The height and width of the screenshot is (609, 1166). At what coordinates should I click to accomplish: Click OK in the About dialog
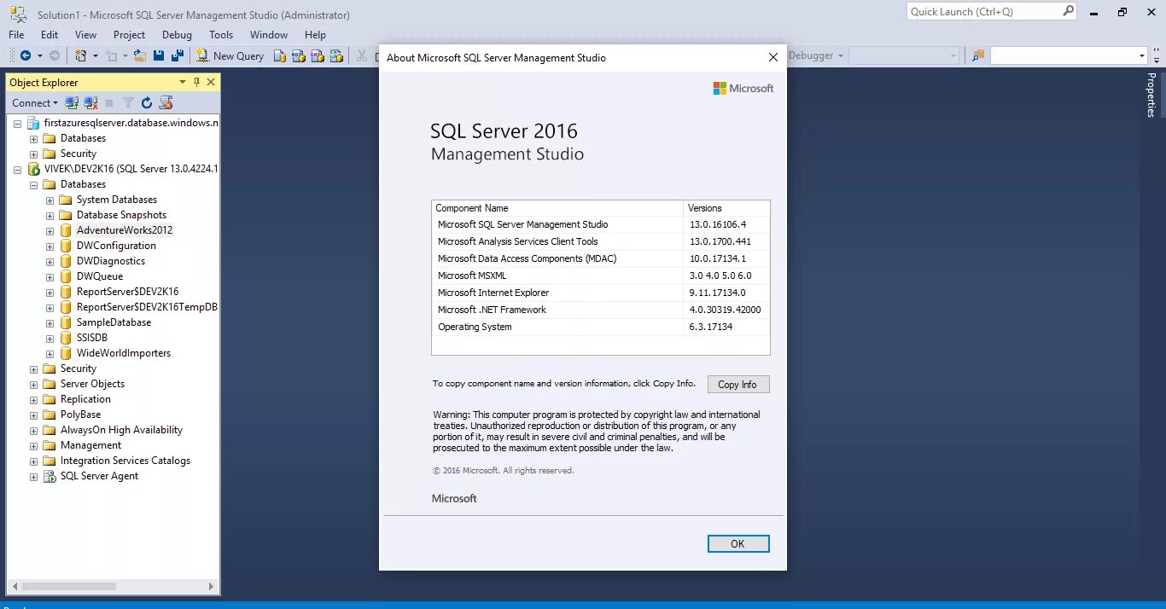(738, 543)
